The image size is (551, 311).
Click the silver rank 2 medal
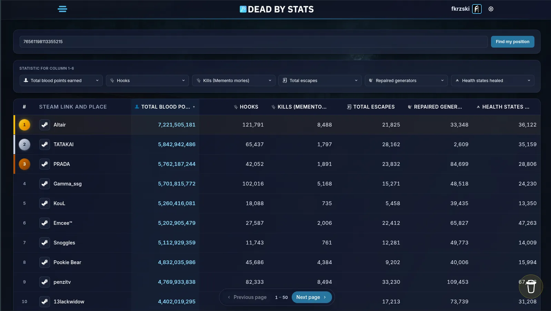(24, 144)
